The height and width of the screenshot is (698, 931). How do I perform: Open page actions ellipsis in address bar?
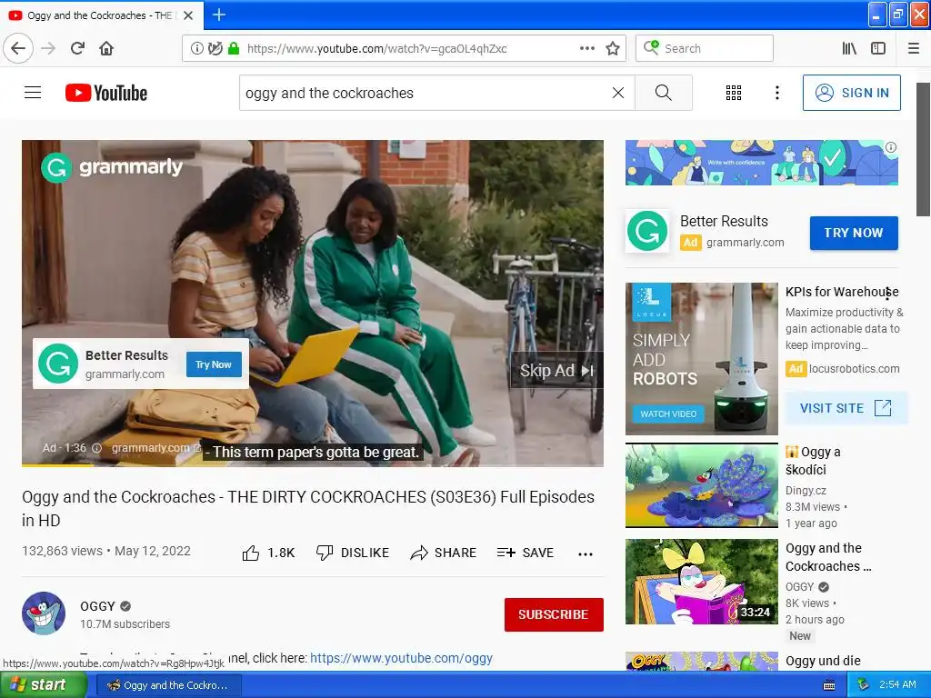(x=587, y=48)
